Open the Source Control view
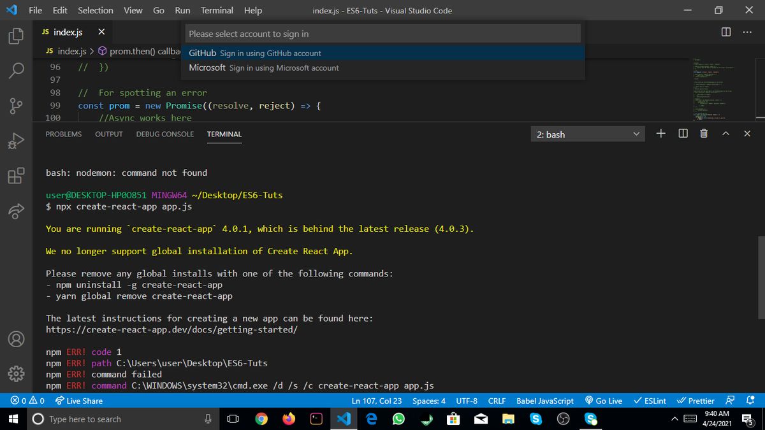The width and height of the screenshot is (765, 430). (x=17, y=104)
